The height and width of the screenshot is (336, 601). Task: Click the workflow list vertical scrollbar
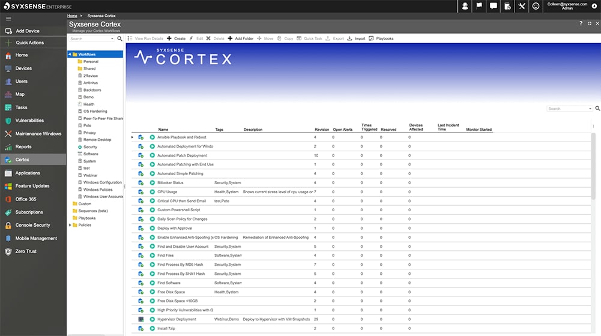(593, 166)
